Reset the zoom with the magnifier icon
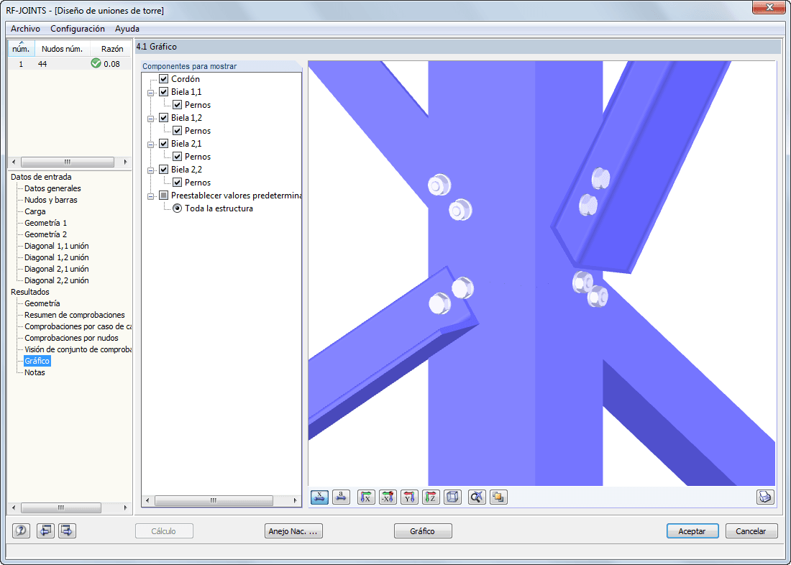This screenshot has width=791, height=565. (476, 497)
